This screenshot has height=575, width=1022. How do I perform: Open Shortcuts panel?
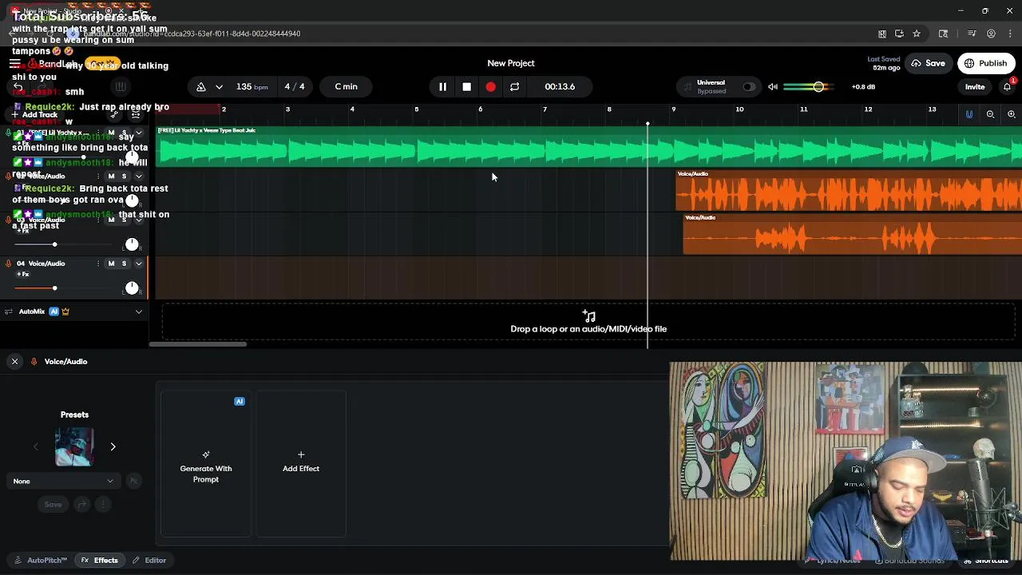(x=987, y=561)
